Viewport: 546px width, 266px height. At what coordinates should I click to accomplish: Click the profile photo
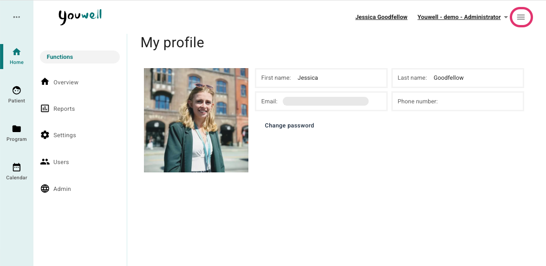coord(196,120)
